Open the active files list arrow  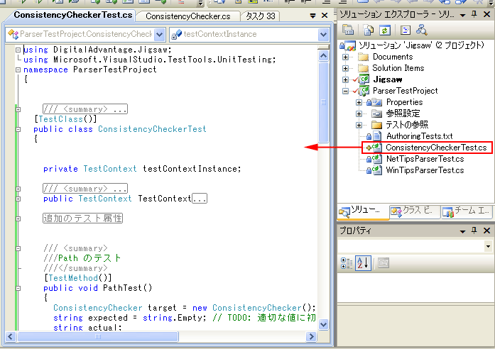tap(312, 16)
